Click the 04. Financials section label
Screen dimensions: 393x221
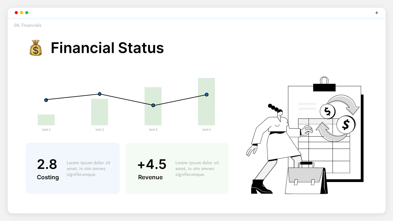click(x=28, y=25)
